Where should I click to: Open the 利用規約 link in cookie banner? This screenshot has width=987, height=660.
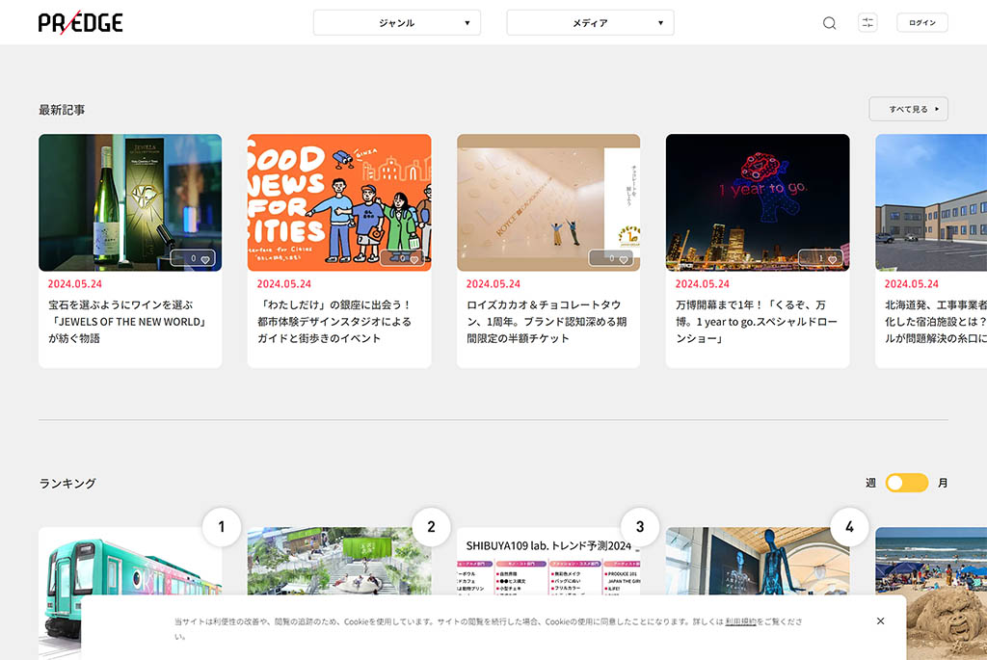(740, 622)
